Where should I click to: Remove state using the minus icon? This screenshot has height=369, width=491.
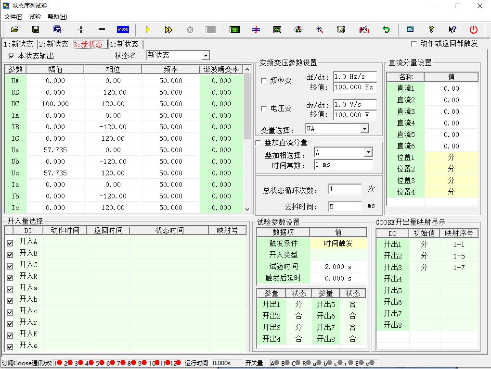(x=102, y=30)
